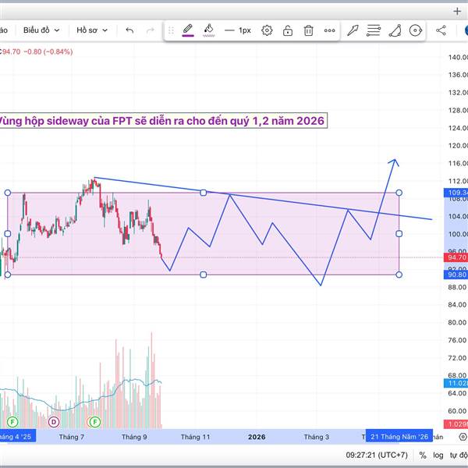Select the horizontal lines tool icon
Viewport: 468px width, 468px height.
[374, 30]
